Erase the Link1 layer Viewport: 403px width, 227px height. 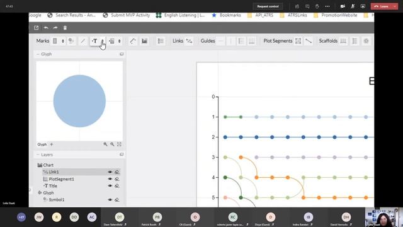click(x=117, y=172)
